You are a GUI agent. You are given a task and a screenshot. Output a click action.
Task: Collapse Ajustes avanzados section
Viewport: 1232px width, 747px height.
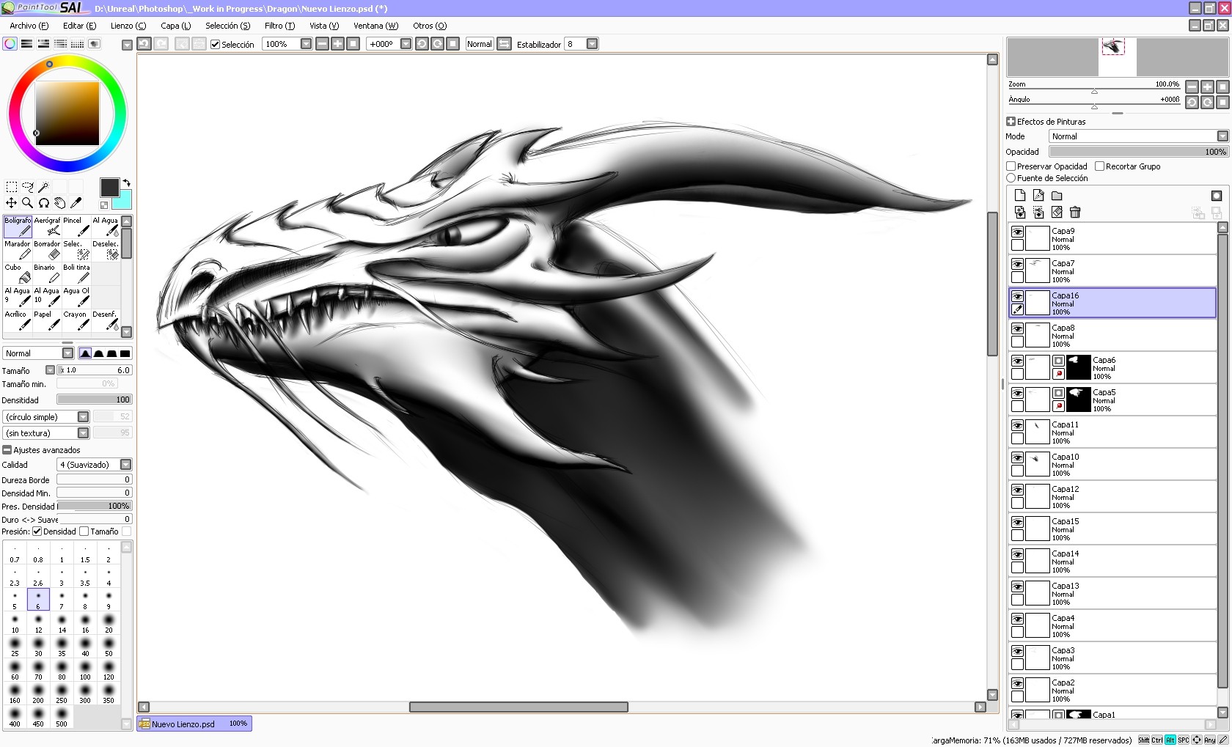7,450
